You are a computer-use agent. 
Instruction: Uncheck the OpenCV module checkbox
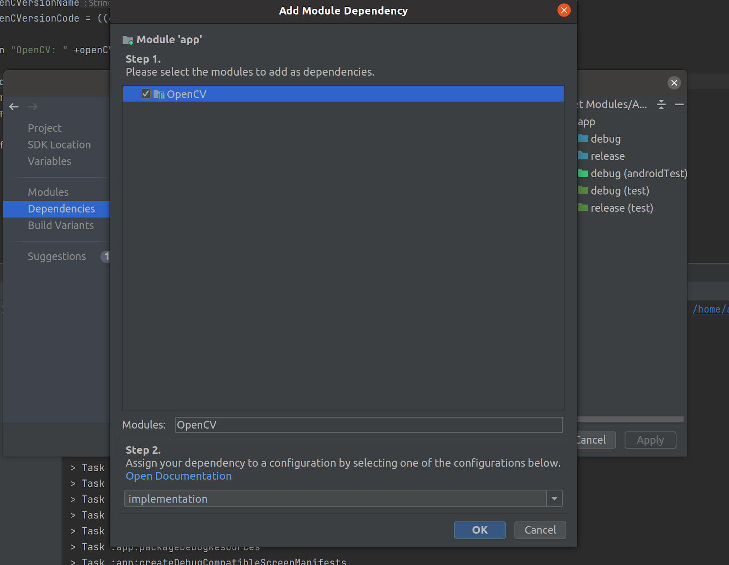(x=146, y=94)
